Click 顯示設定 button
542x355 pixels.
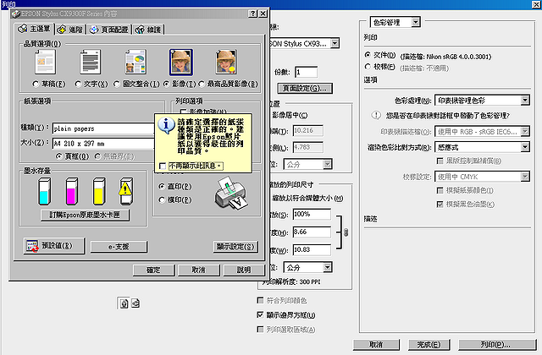pos(235,247)
